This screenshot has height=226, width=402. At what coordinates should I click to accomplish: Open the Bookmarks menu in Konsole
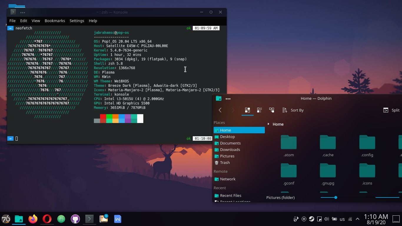55,21
